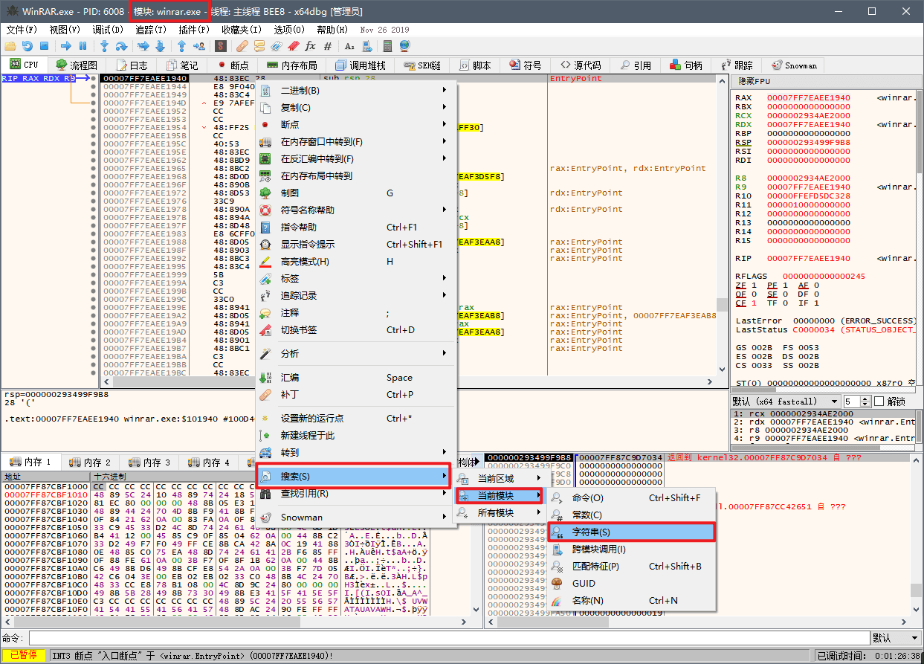This screenshot has height=664, width=924.
Task: Open the 默认 (x64 fastcall) dropdown
Action: 784,402
